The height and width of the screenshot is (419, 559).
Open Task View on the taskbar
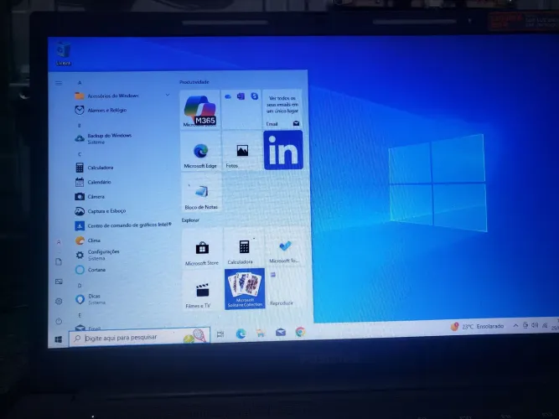[x=220, y=334]
